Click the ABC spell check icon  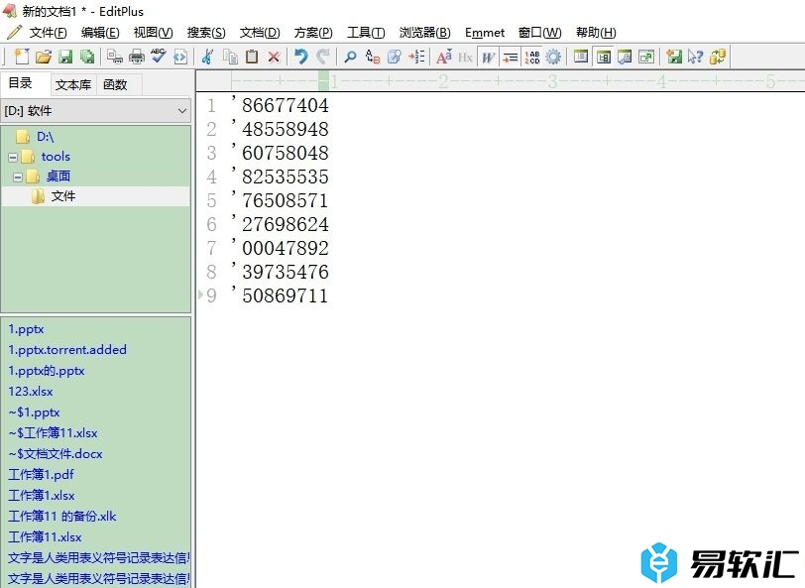click(159, 56)
